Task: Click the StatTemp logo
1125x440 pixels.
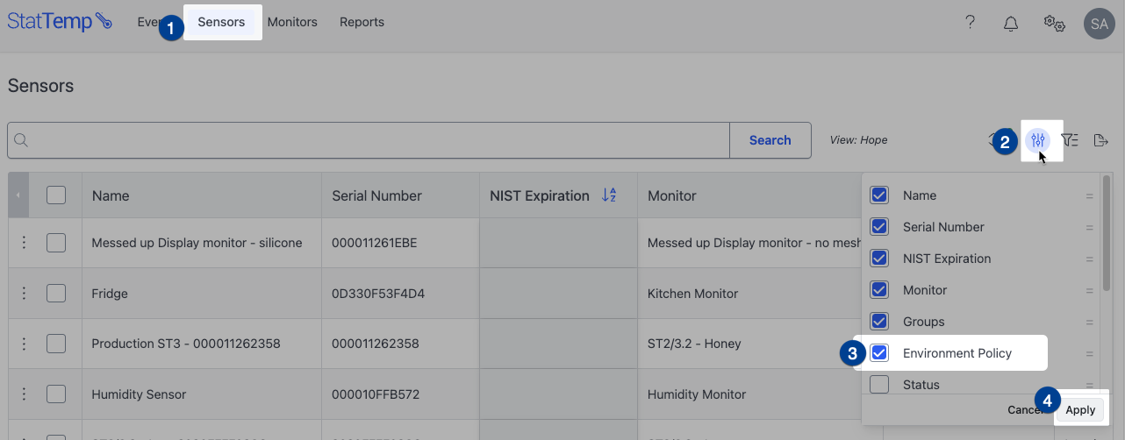Action: point(60,22)
